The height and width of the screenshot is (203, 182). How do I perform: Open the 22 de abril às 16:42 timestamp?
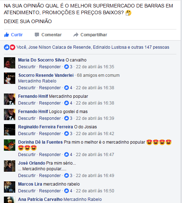pos(95,133)
